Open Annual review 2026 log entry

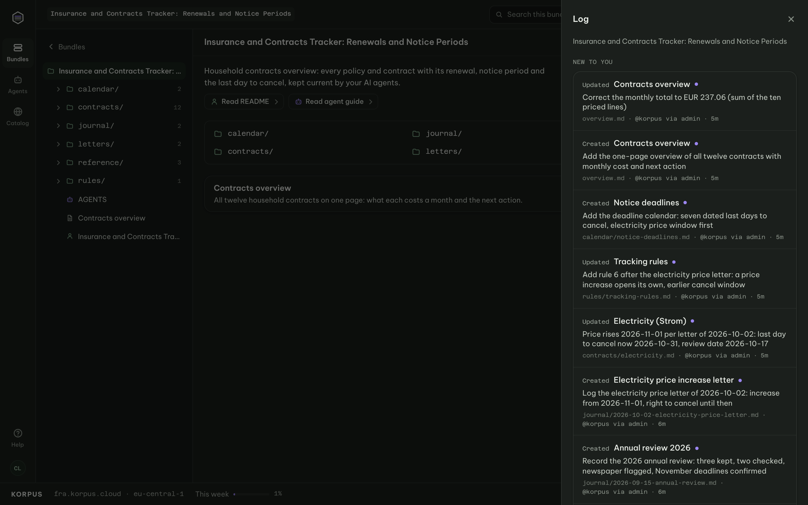click(685, 469)
